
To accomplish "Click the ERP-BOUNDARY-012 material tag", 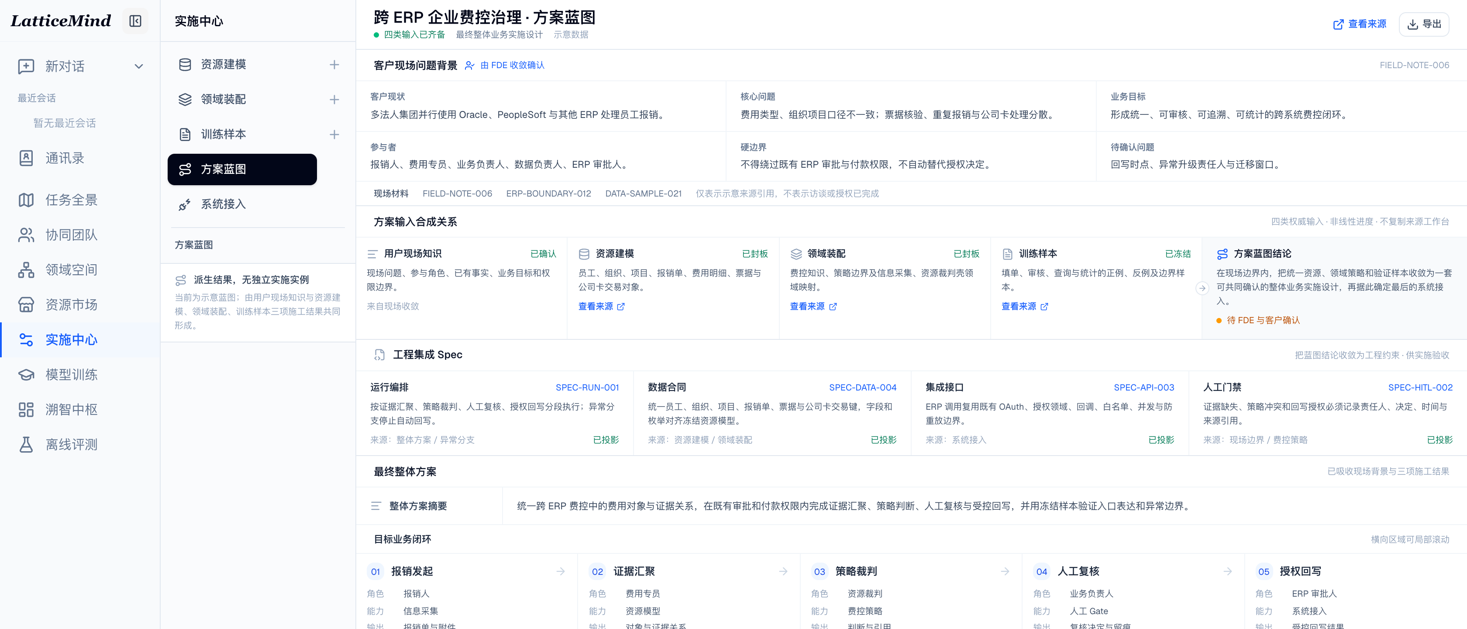I will tap(548, 194).
